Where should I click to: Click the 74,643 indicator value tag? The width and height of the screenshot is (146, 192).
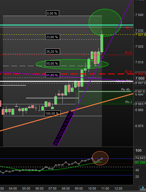[140, 158]
